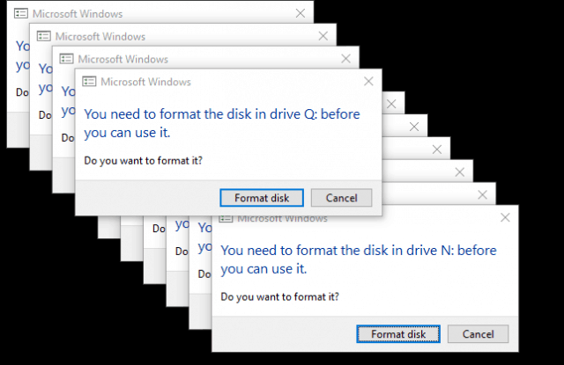Click the title icon of the rearmost top-left dialog

[21, 14]
